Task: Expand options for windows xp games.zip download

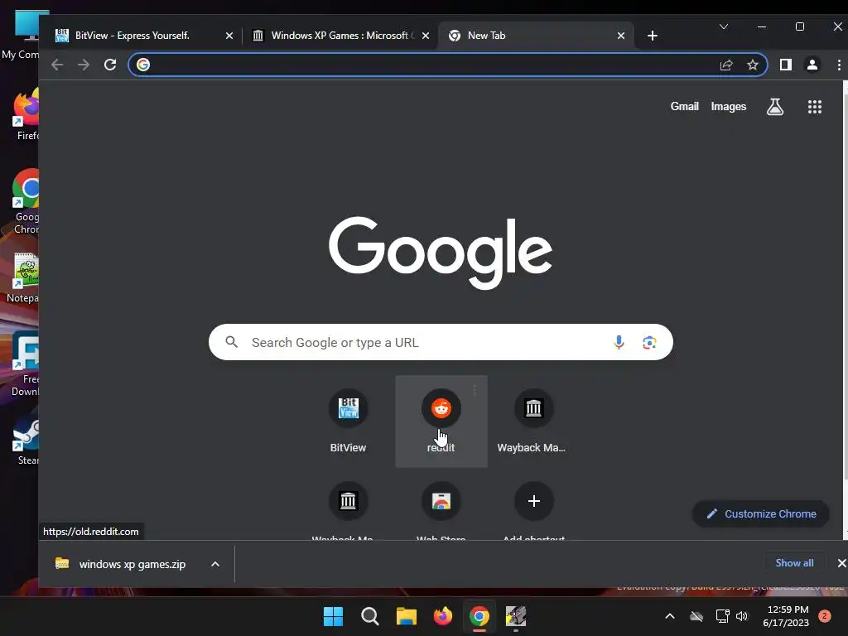Action: coord(215,564)
